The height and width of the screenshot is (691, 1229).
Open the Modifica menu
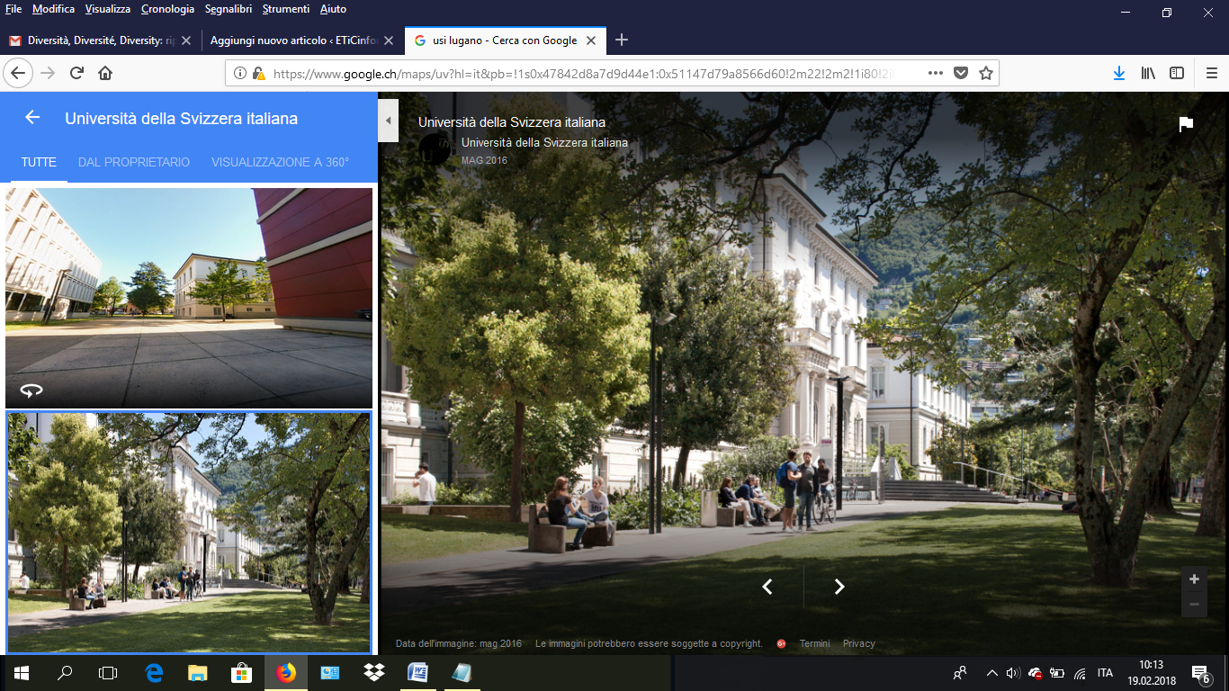(53, 9)
